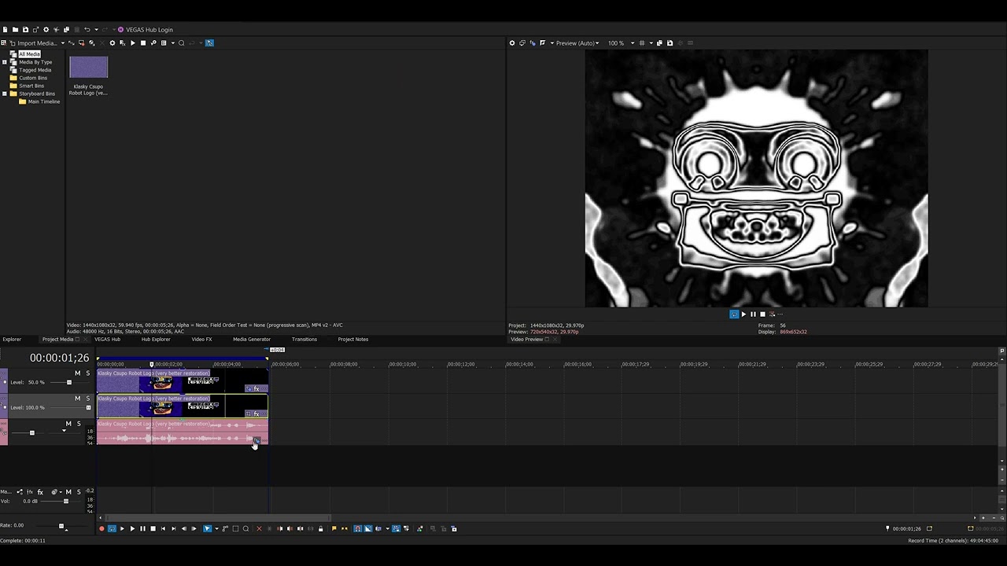Toggle Loop Playback in the timeline transport
1007x566 pixels.
[x=112, y=529]
